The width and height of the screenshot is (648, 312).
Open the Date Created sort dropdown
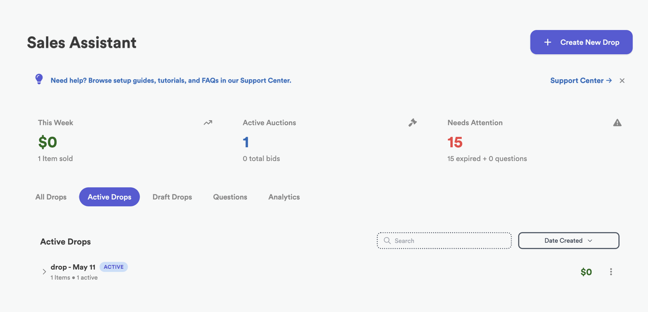569,240
